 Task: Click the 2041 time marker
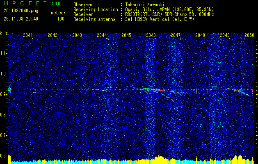(x=28, y=35)
